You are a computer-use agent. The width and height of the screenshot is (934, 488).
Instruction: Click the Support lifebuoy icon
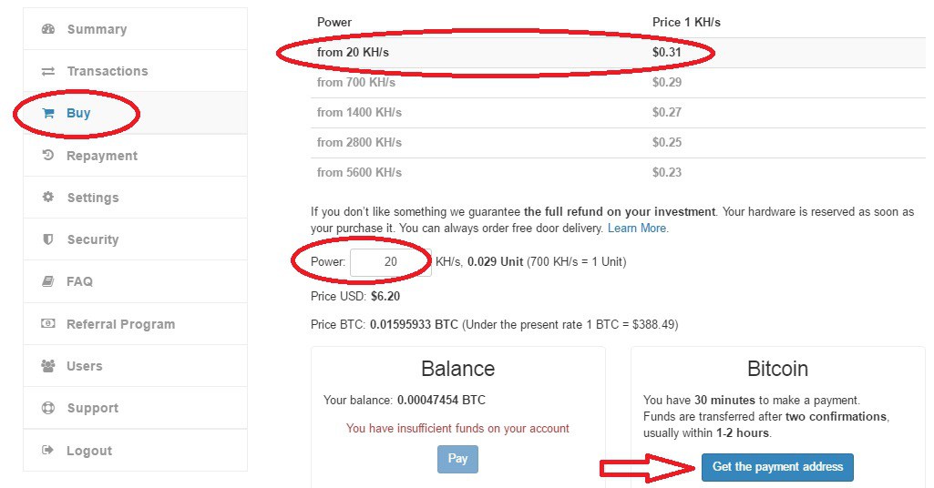[x=48, y=408]
